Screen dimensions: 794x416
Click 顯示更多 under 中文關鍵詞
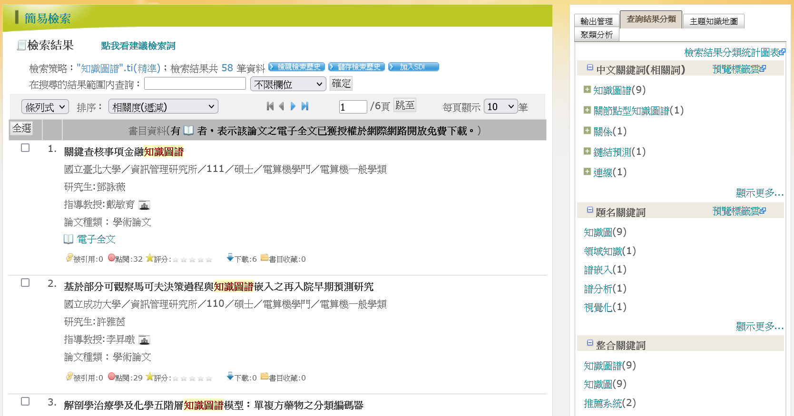(x=759, y=193)
